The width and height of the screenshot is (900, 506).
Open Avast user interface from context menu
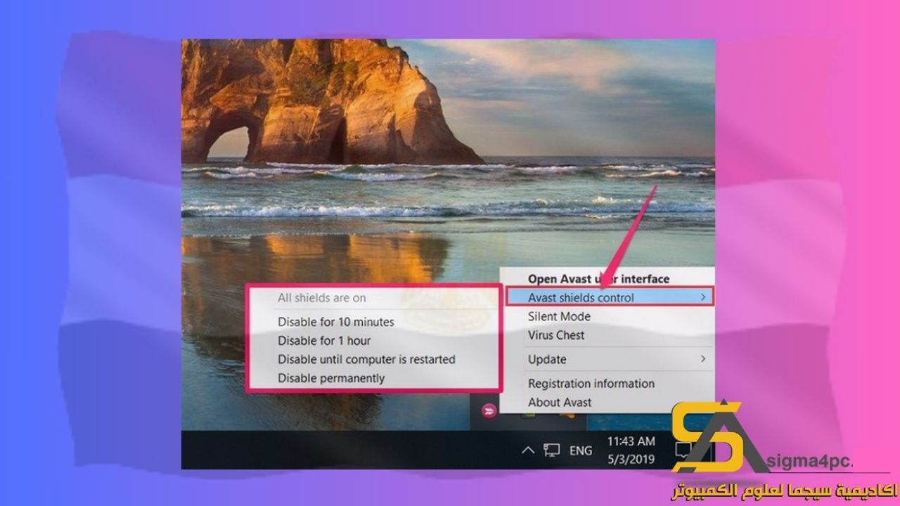click(x=598, y=279)
